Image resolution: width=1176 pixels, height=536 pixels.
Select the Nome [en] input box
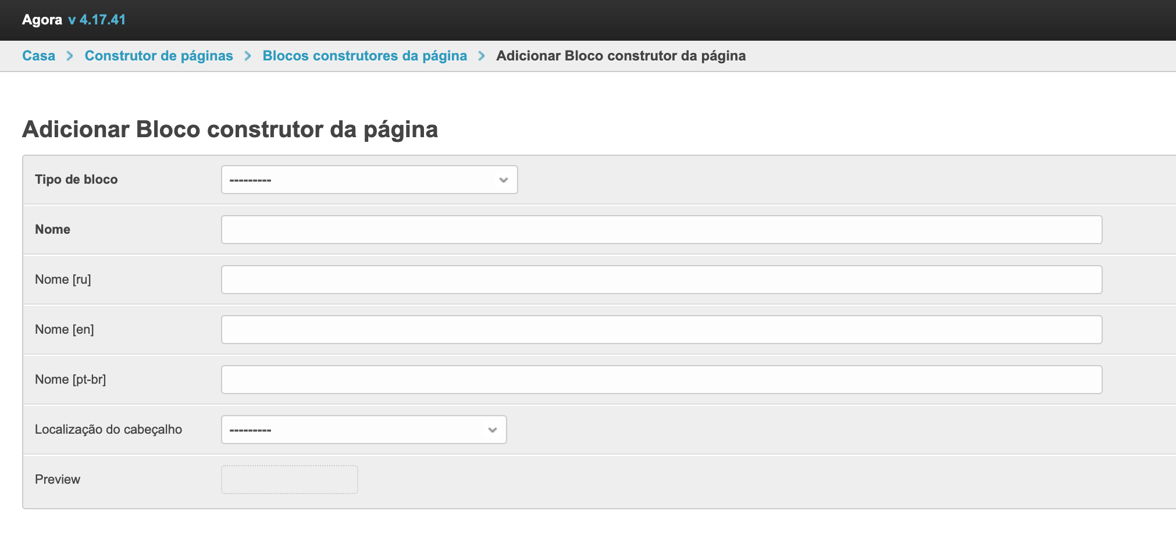661,330
